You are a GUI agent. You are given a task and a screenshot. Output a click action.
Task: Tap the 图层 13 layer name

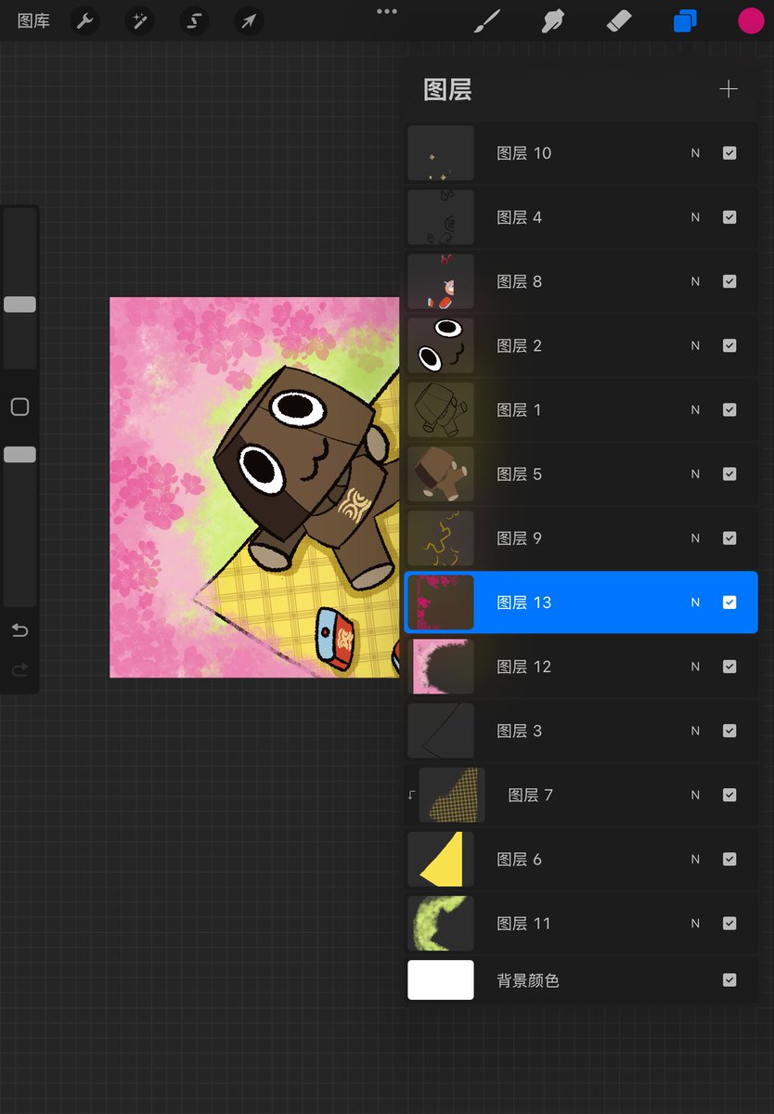click(524, 602)
